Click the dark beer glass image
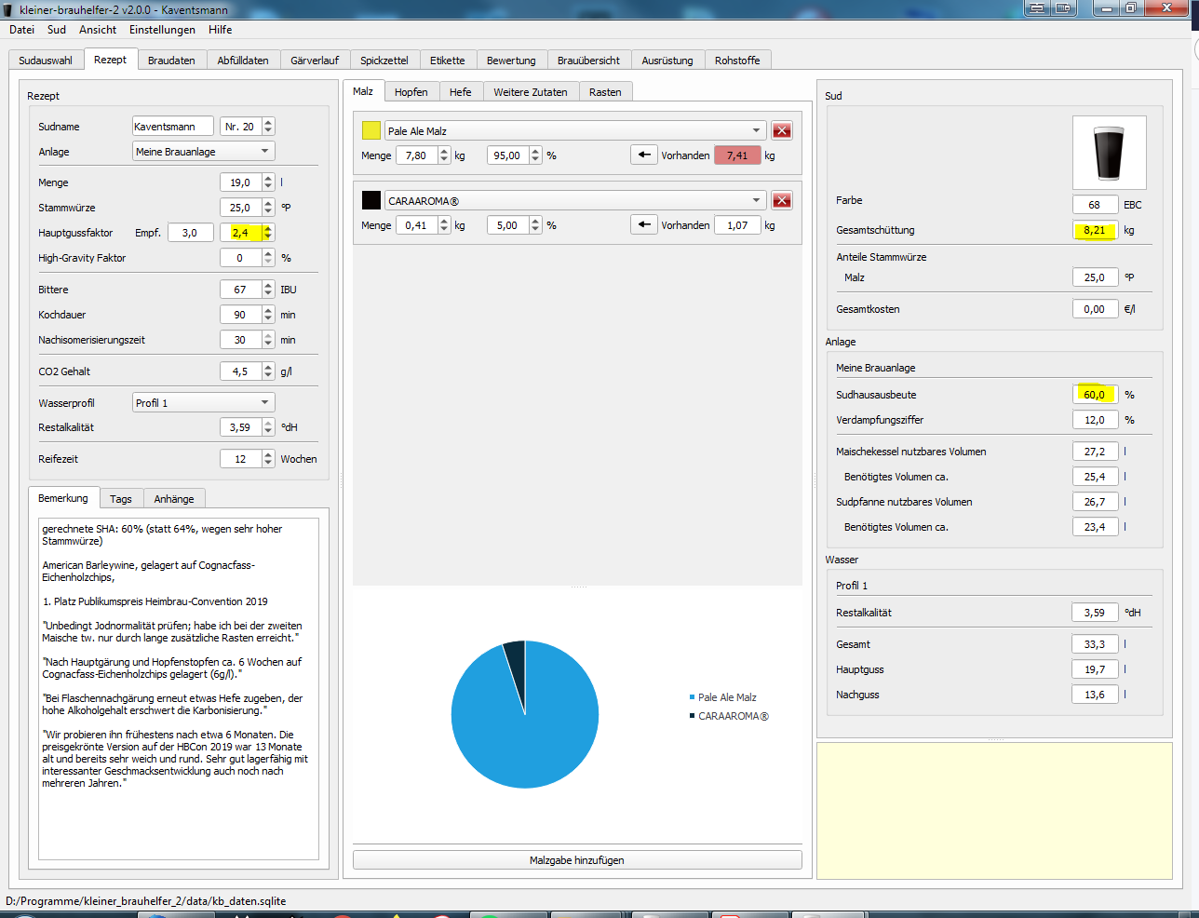Screen dimensions: 1199x918 (1109, 153)
